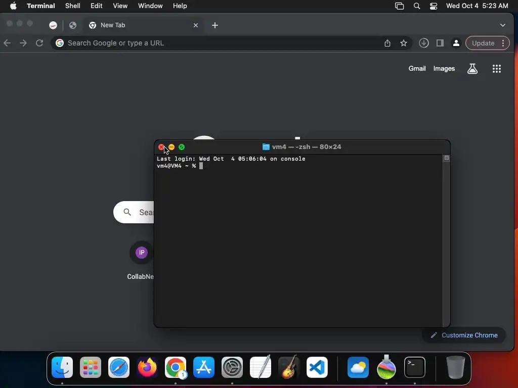Open Stage Manager icon in menu bar
This screenshot has width=518, height=388.
[x=400, y=6]
